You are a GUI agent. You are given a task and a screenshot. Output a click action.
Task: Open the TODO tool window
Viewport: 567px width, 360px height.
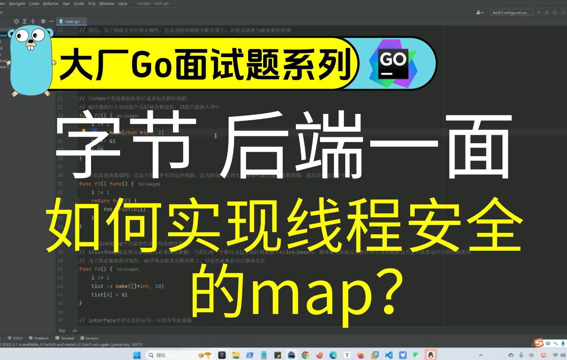pyautogui.click(x=15, y=338)
